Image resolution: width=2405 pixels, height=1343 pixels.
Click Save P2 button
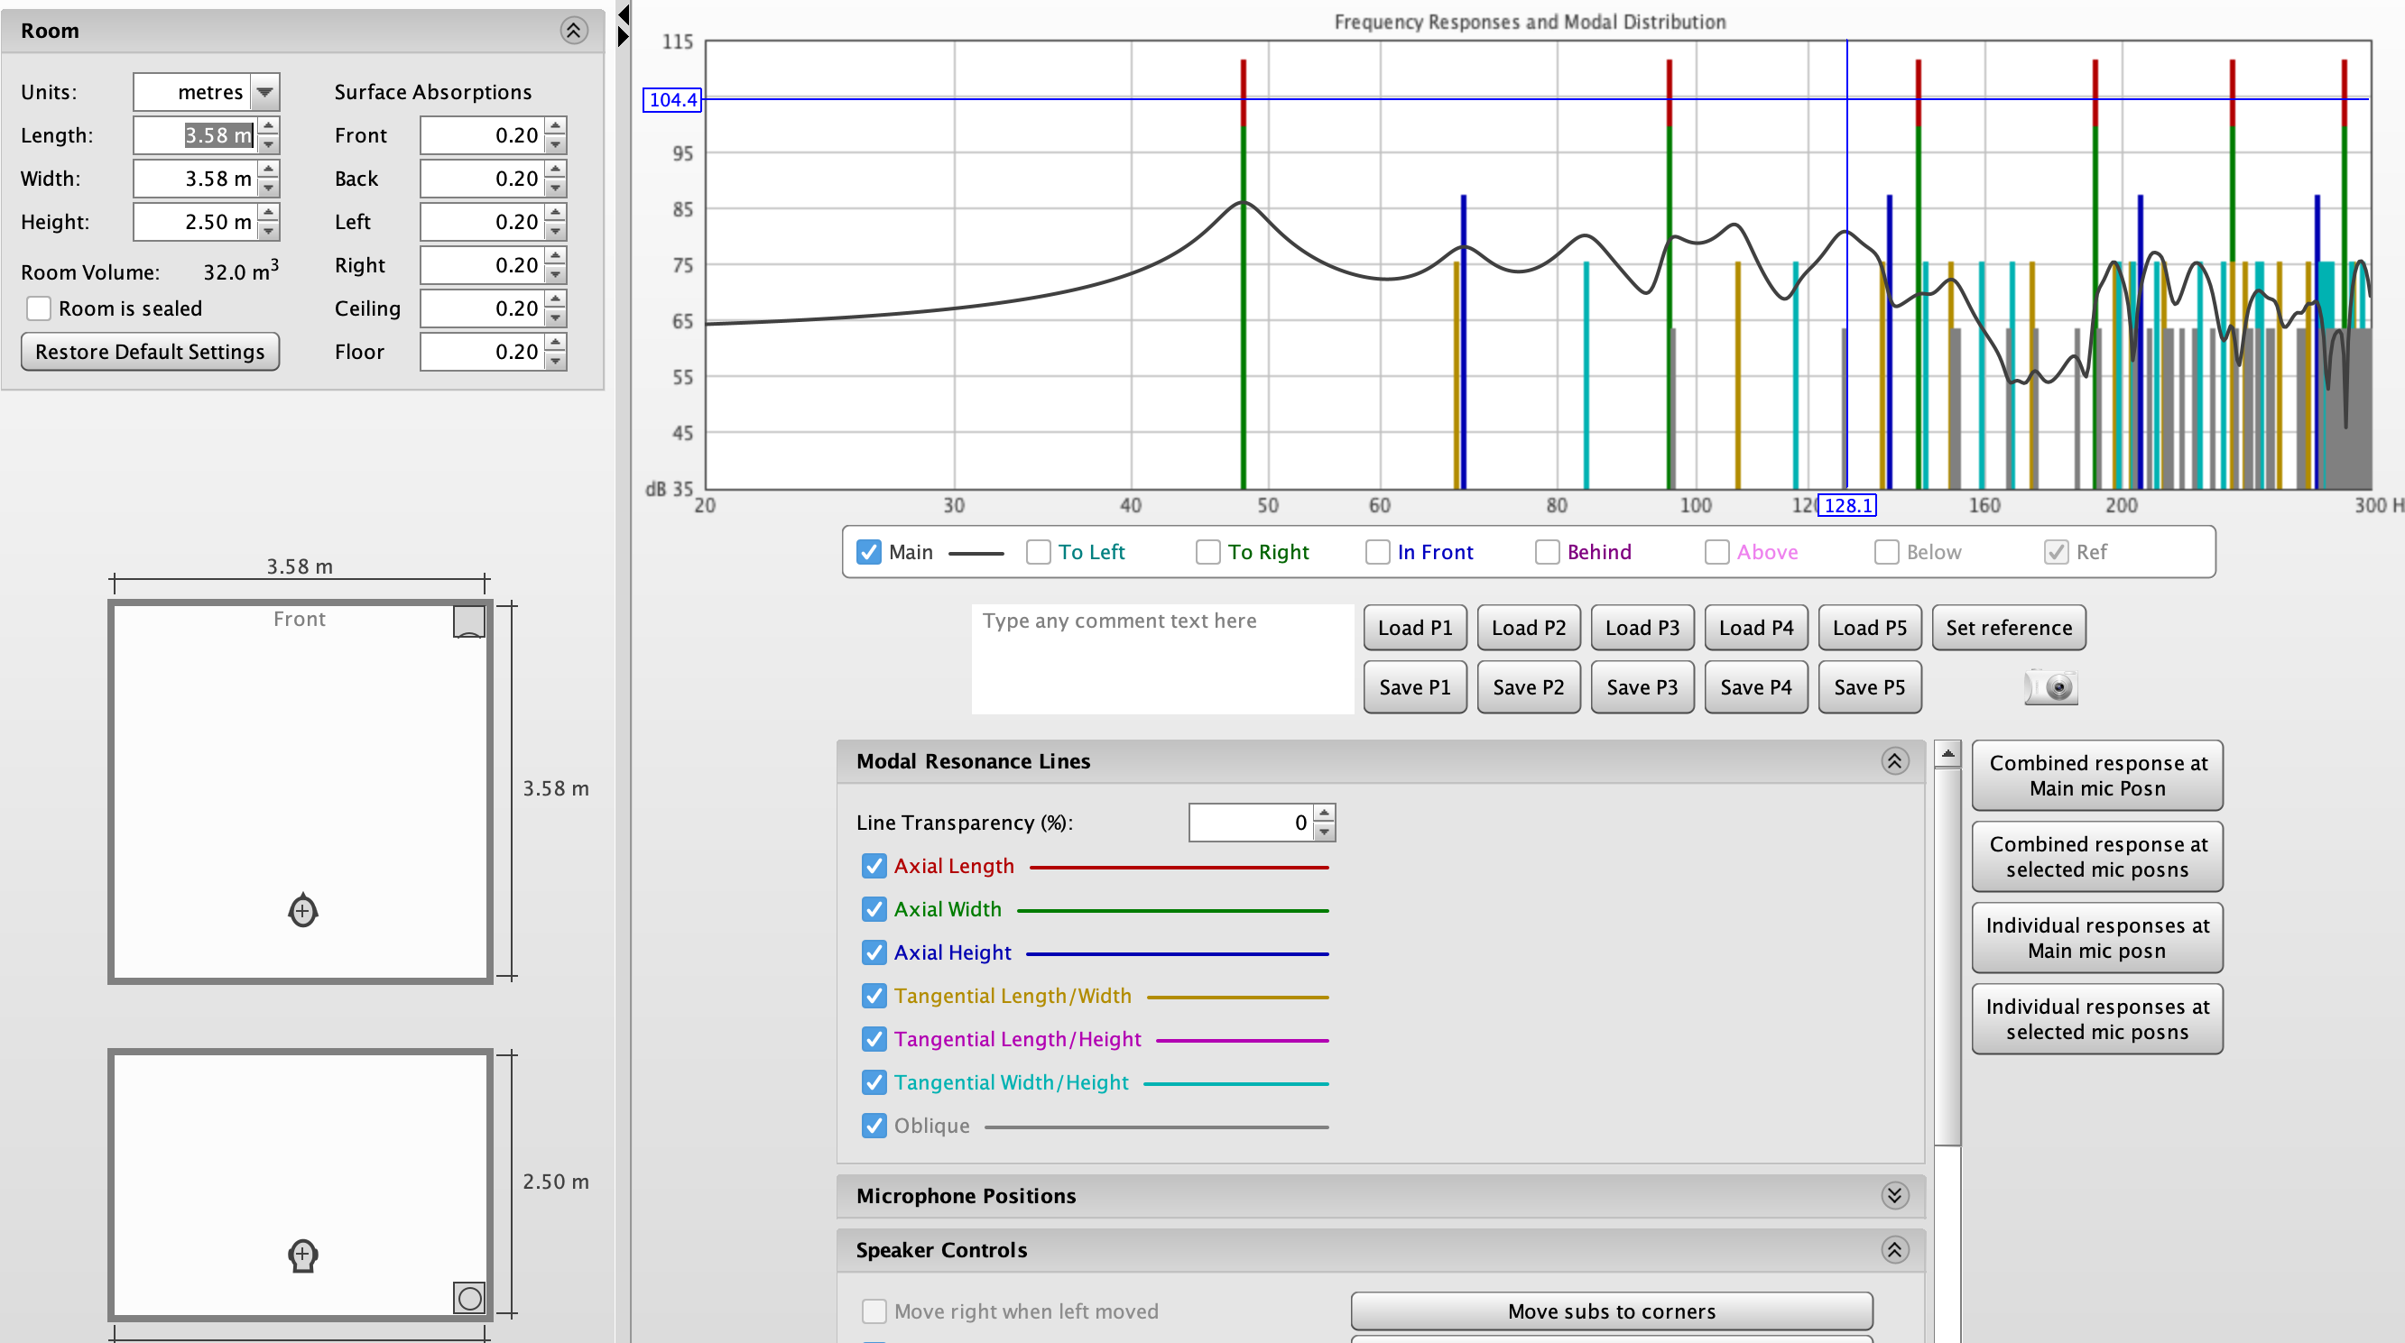(x=1529, y=687)
